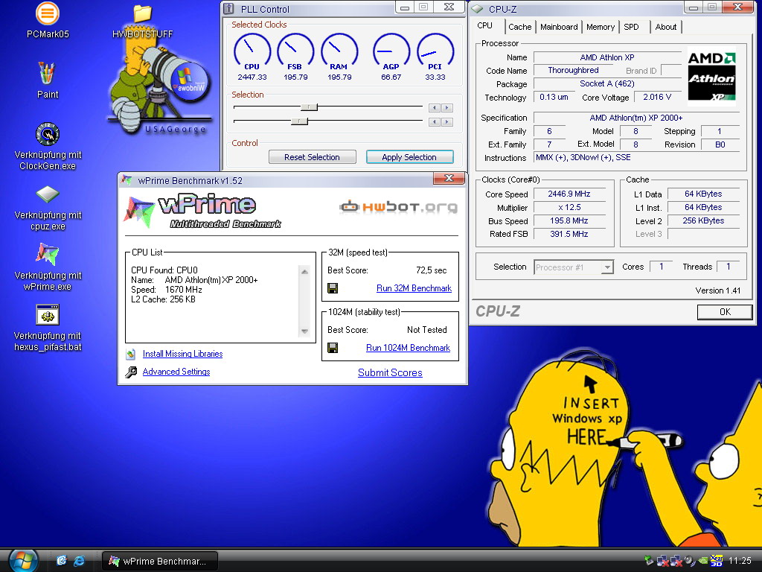Click the Bus Speed value 195.8 MHz
The height and width of the screenshot is (572, 762).
[569, 220]
